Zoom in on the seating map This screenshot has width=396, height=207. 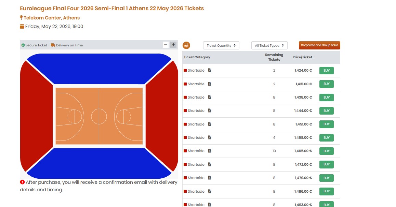(x=173, y=44)
